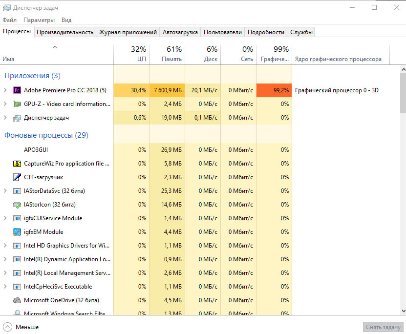Click the IAStorIcon checkmark drive icon

click(x=17, y=205)
